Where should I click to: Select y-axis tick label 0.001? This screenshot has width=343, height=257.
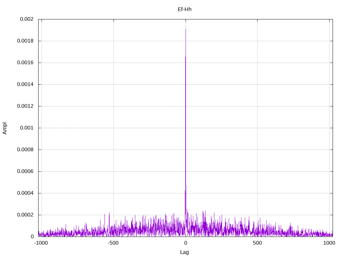click(x=27, y=128)
